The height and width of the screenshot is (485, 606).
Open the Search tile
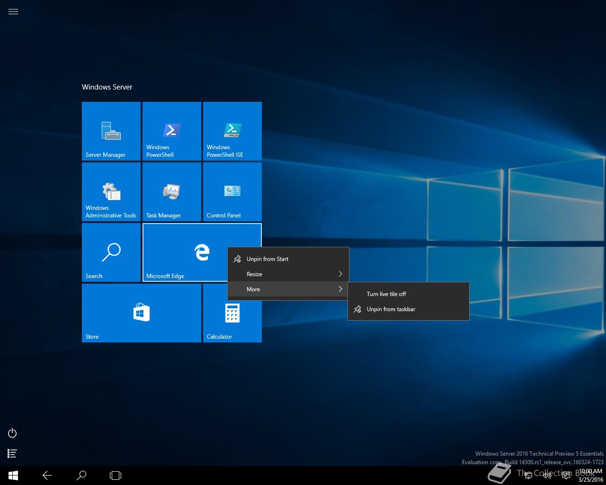tap(111, 252)
